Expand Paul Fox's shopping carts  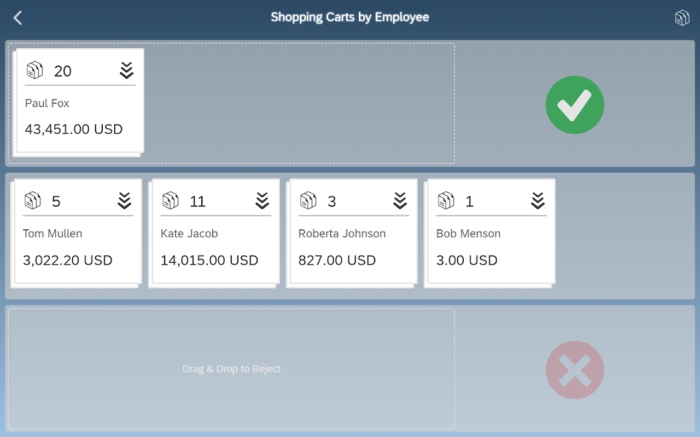coord(126,70)
